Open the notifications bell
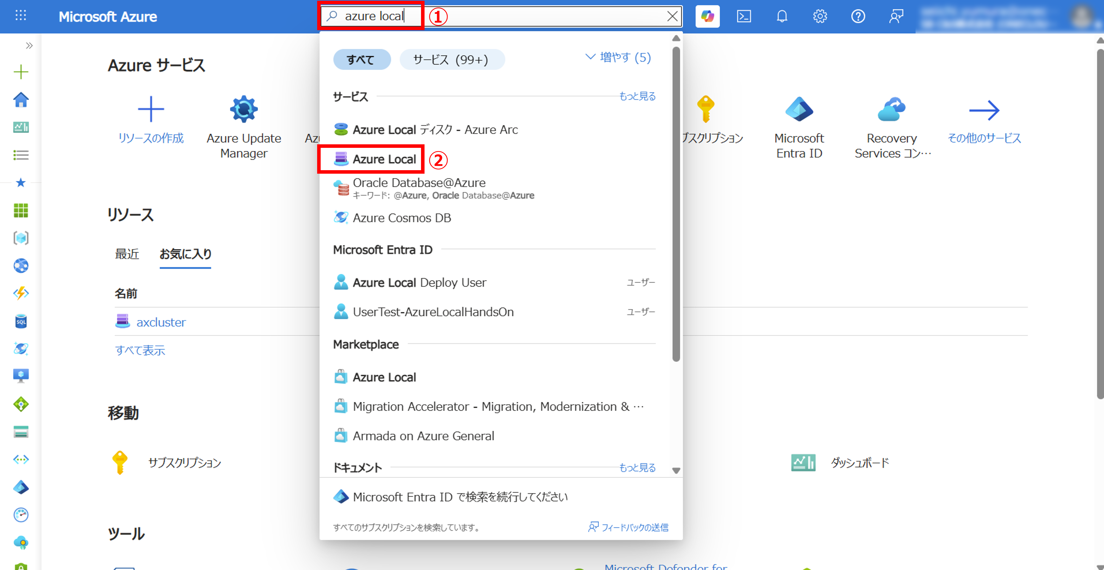Image resolution: width=1104 pixels, height=570 pixels. 782,16
